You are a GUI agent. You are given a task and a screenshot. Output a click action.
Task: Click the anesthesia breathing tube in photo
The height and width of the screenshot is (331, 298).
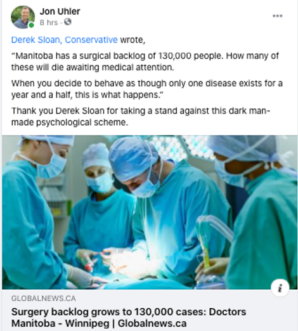click(x=212, y=243)
